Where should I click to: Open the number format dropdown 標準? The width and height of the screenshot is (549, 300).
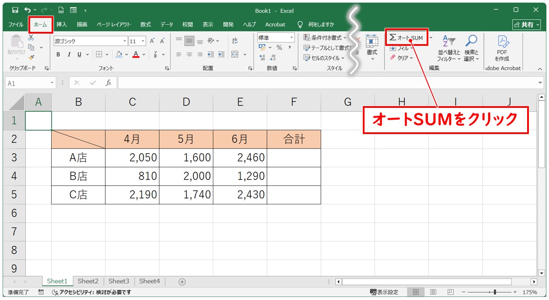pos(276,38)
